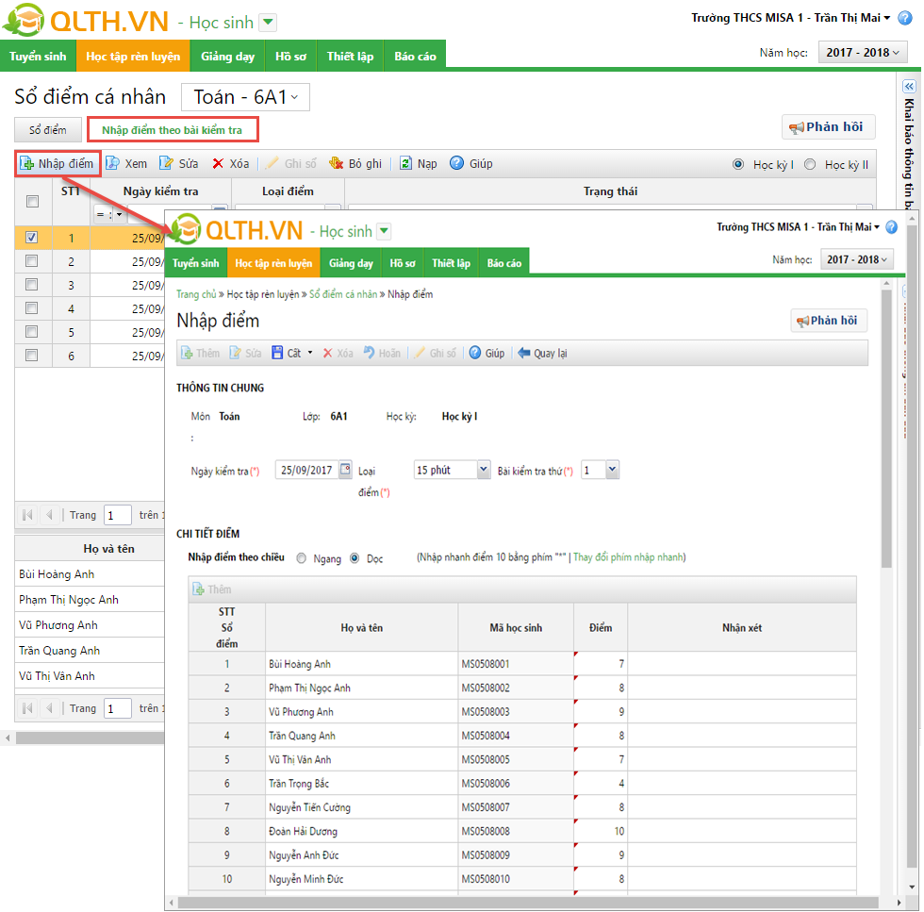Click Giúp in the Nhập điểm toolbar
Screen dimensions: 924x912
(487, 353)
